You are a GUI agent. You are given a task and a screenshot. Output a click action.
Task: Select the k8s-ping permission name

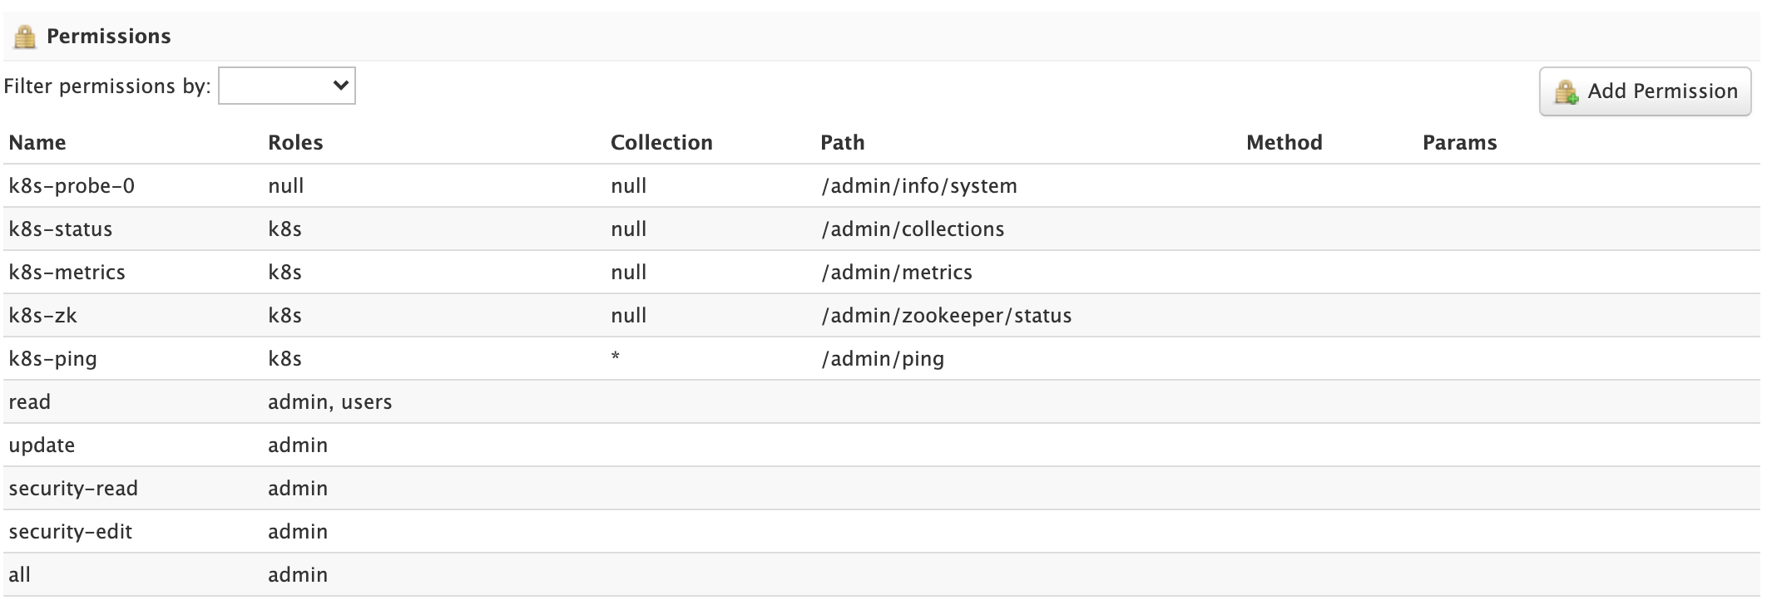click(x=52, y=359)
